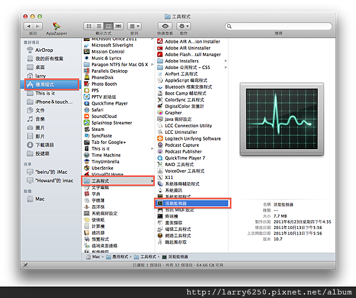Open the arrange items dropdown
The width and height of the screenshot is (356, 298).
tap(135, 26)
